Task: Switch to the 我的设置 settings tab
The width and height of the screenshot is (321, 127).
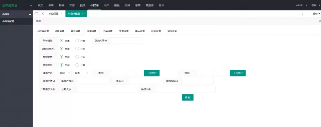Action: click(x=156, y=31)
